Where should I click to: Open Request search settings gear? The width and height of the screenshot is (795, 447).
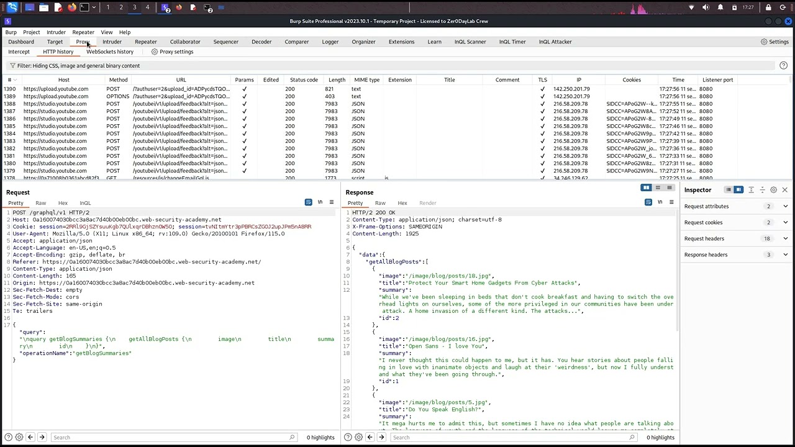[19, 437]
